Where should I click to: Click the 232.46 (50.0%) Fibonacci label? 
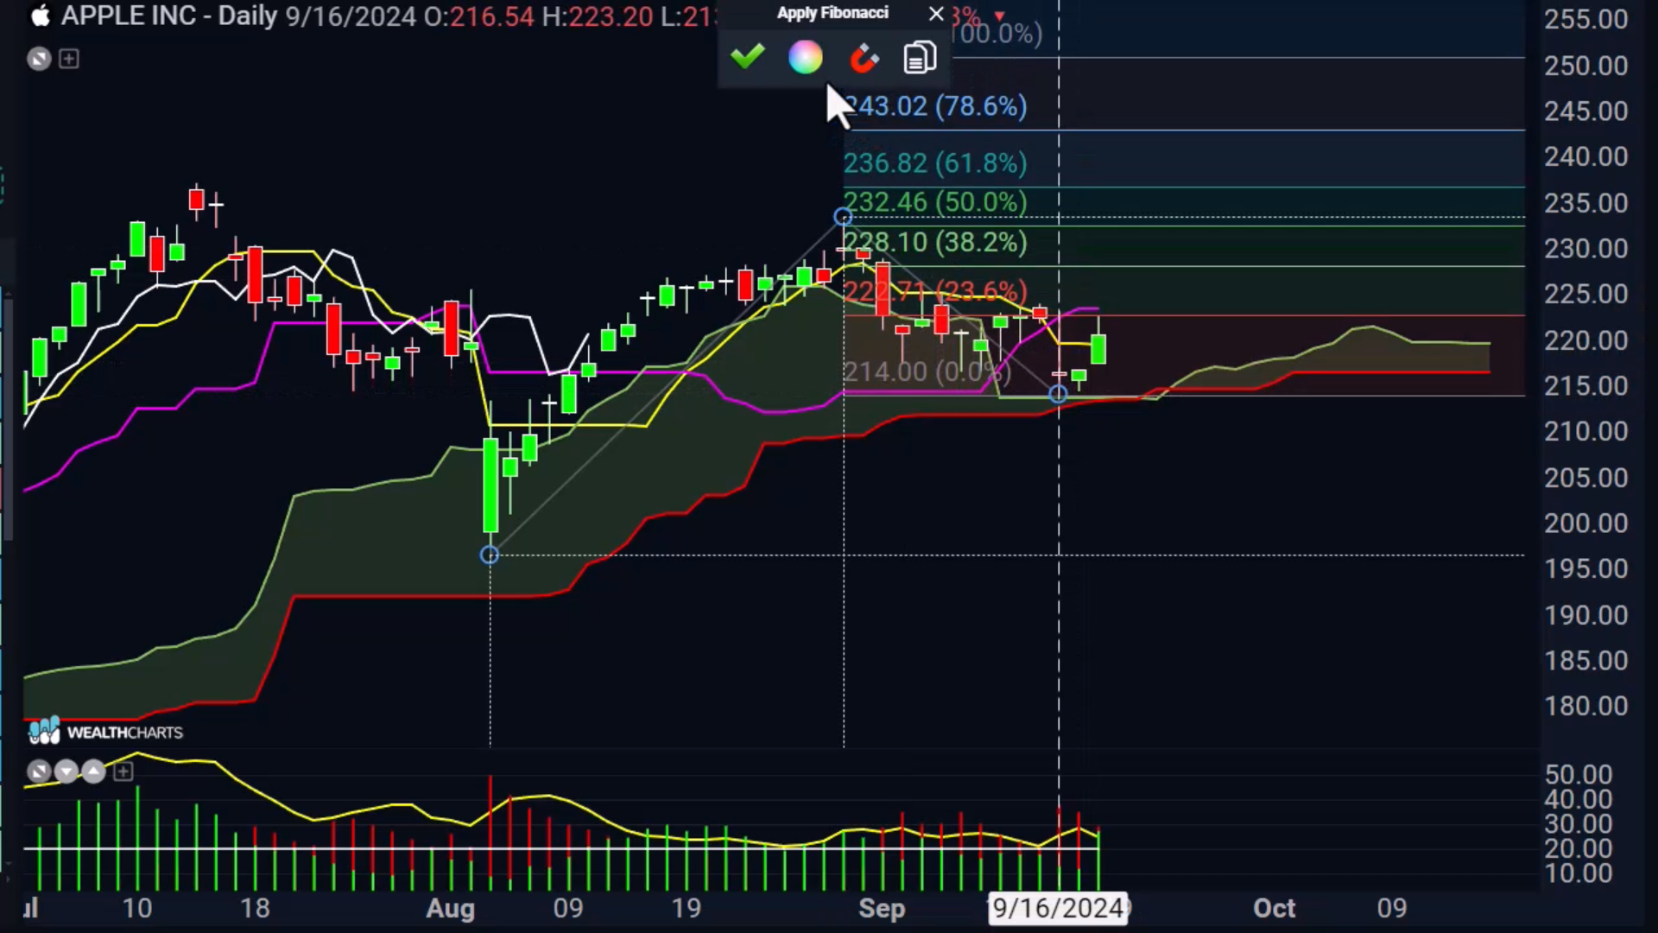click(x=935, y=202)
